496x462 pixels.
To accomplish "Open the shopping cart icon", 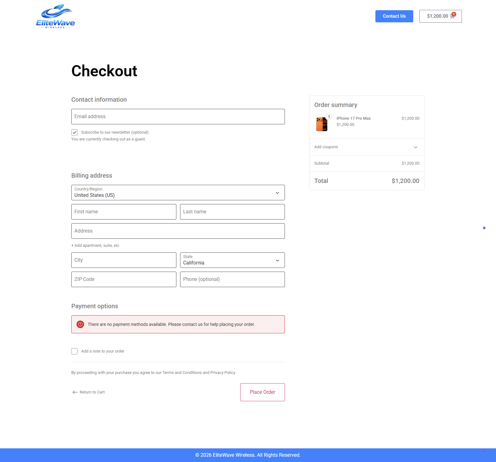I will (452, 16).
